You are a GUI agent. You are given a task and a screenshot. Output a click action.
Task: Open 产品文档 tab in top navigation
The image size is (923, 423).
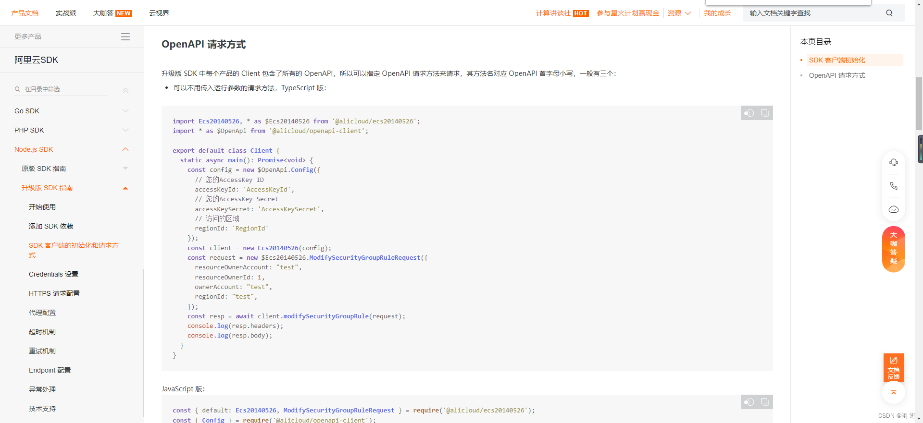(x=25, y=13)
